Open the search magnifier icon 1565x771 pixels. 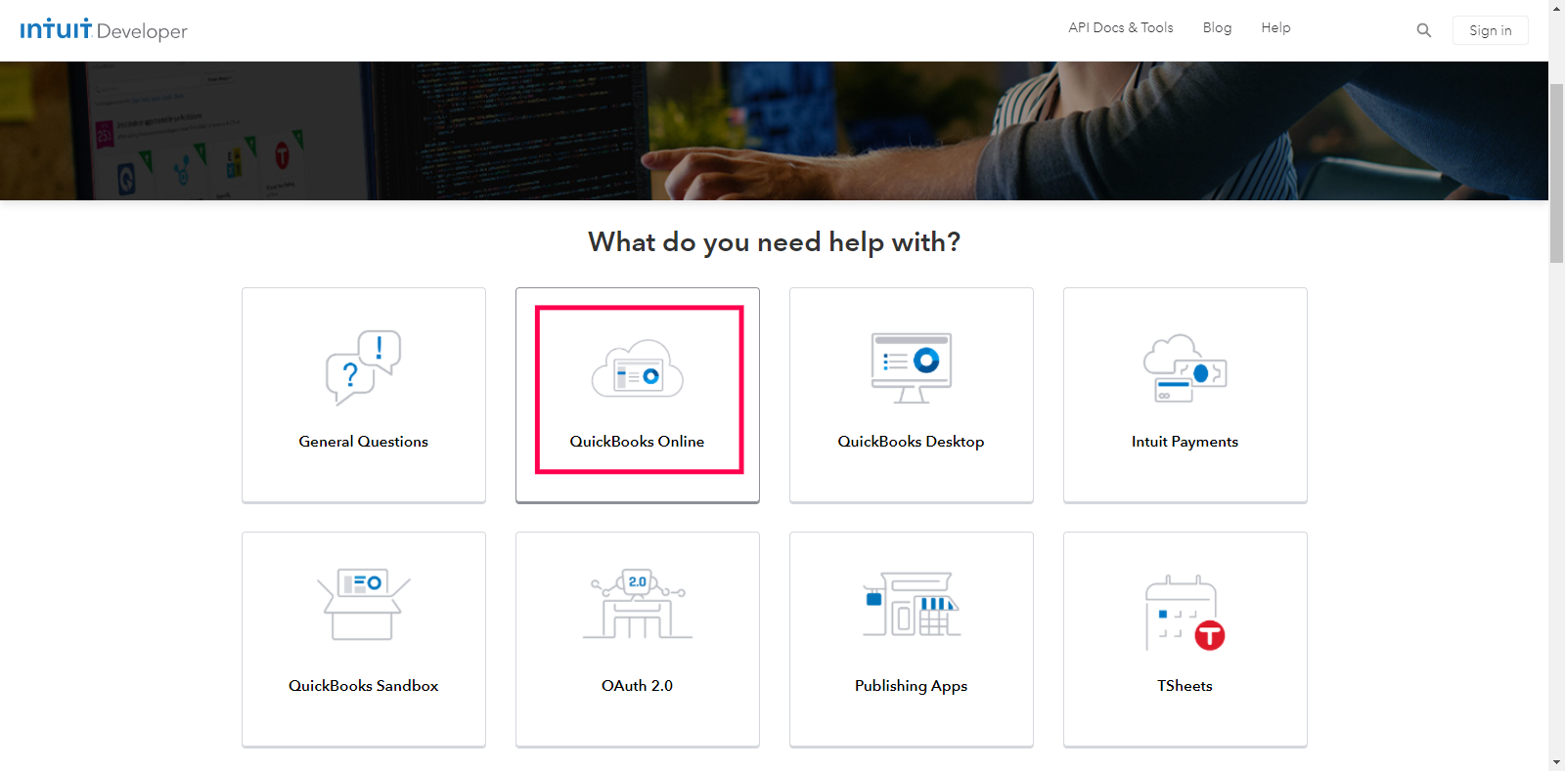tap(1424, 30)
